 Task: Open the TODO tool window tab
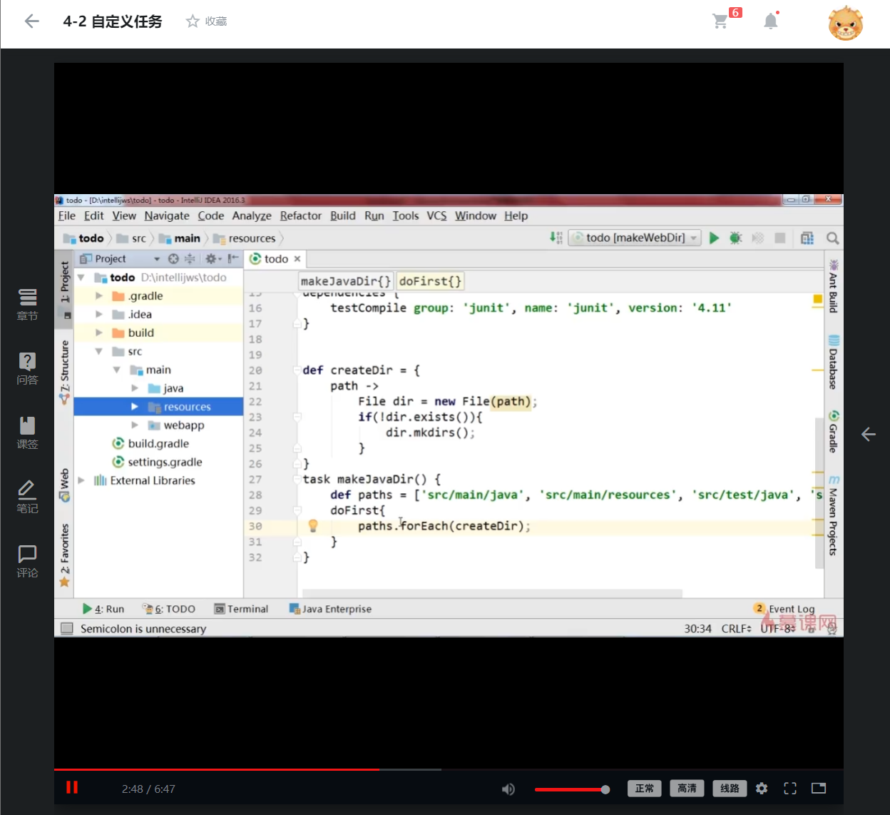tap(169, 609)
